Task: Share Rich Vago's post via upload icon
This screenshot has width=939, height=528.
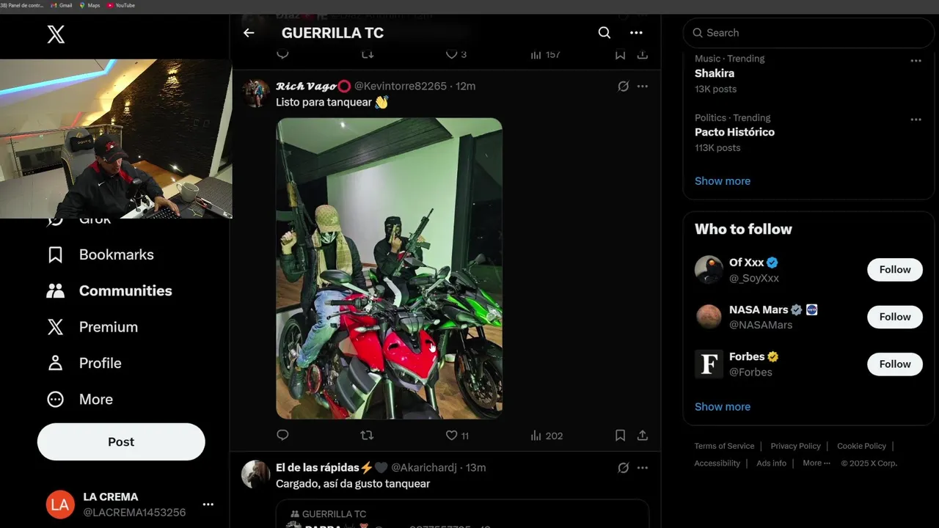Action: coord(642,436)
